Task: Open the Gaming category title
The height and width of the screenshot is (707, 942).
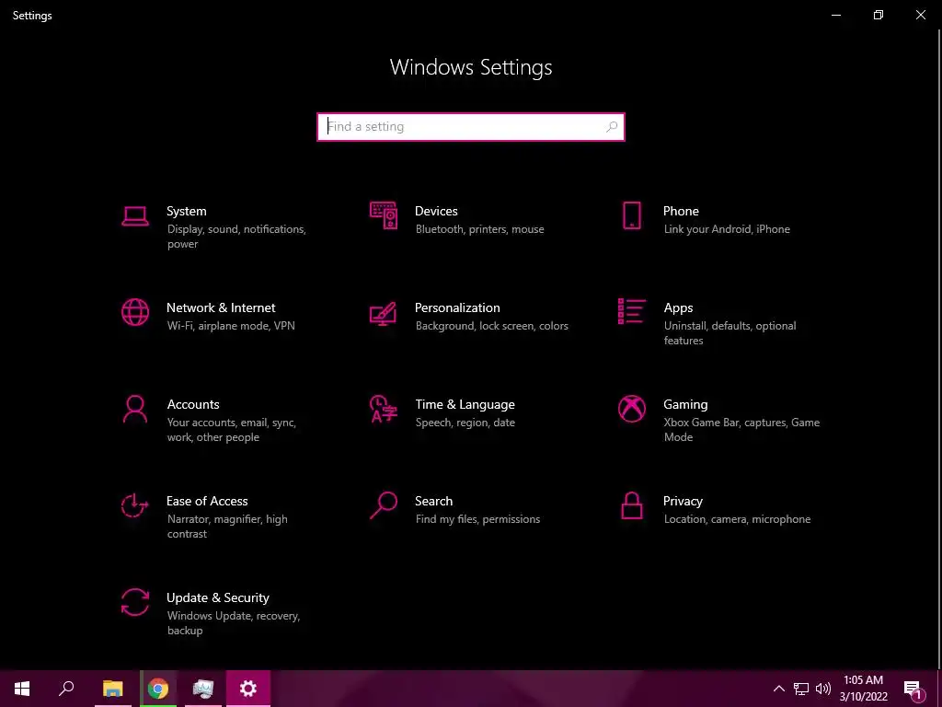Action: click(x=685, y=405)
